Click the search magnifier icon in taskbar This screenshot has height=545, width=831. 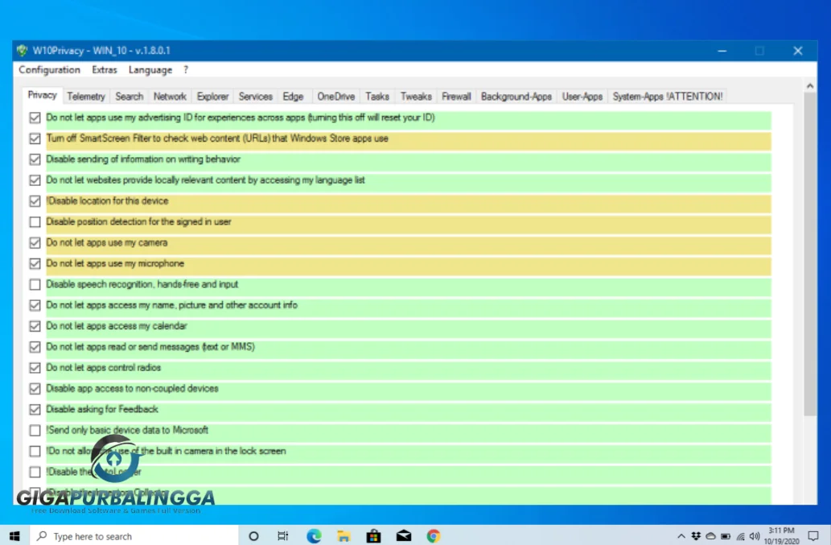coord(42,536)
